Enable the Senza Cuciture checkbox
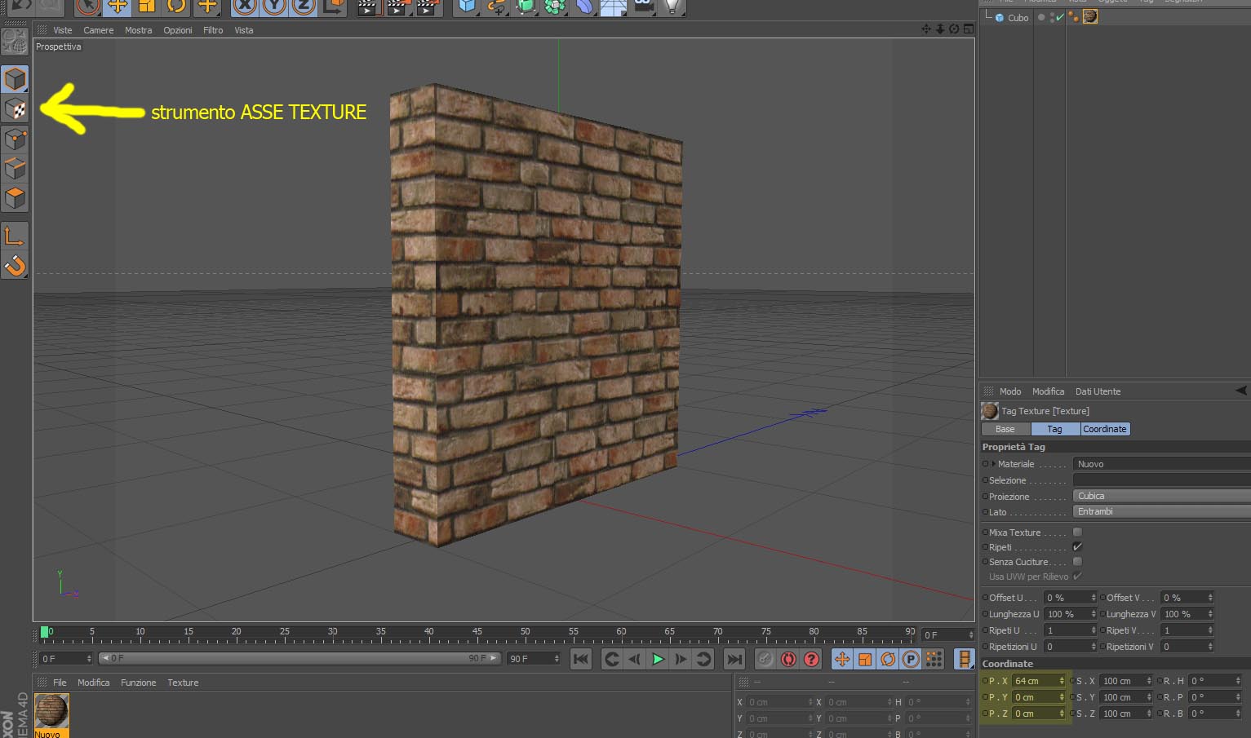Viewport: 1251px width, 738px height. click(1077, 562)
